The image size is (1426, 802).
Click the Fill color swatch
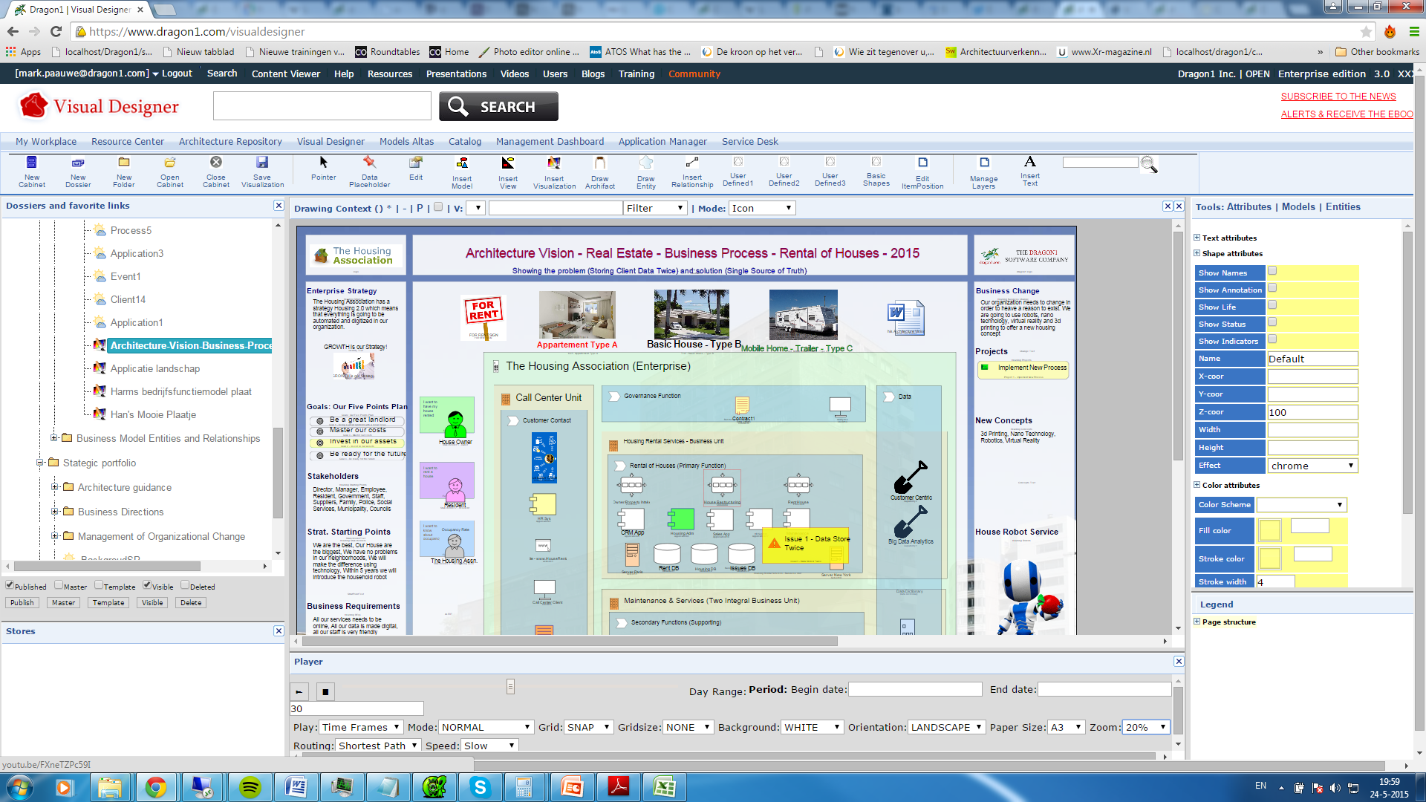tap(1270, 530)
